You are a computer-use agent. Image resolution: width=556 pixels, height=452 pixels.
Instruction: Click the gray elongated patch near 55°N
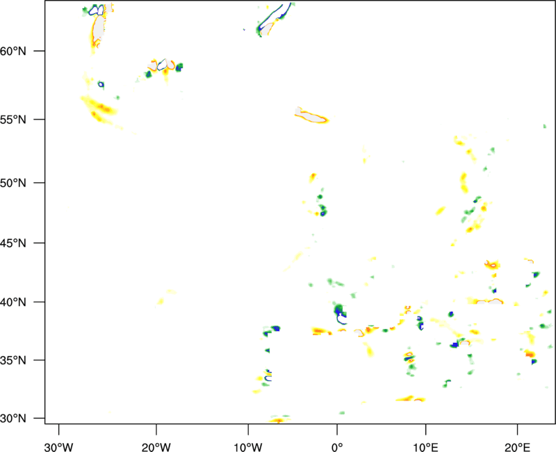[x=310, y=115]
